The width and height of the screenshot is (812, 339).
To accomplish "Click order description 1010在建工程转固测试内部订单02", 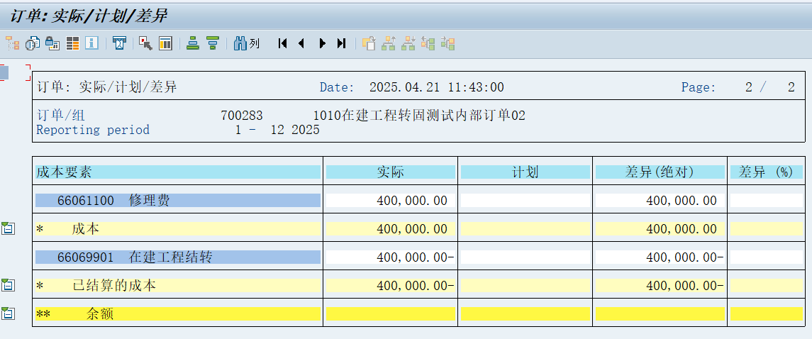I will [419, 116].
